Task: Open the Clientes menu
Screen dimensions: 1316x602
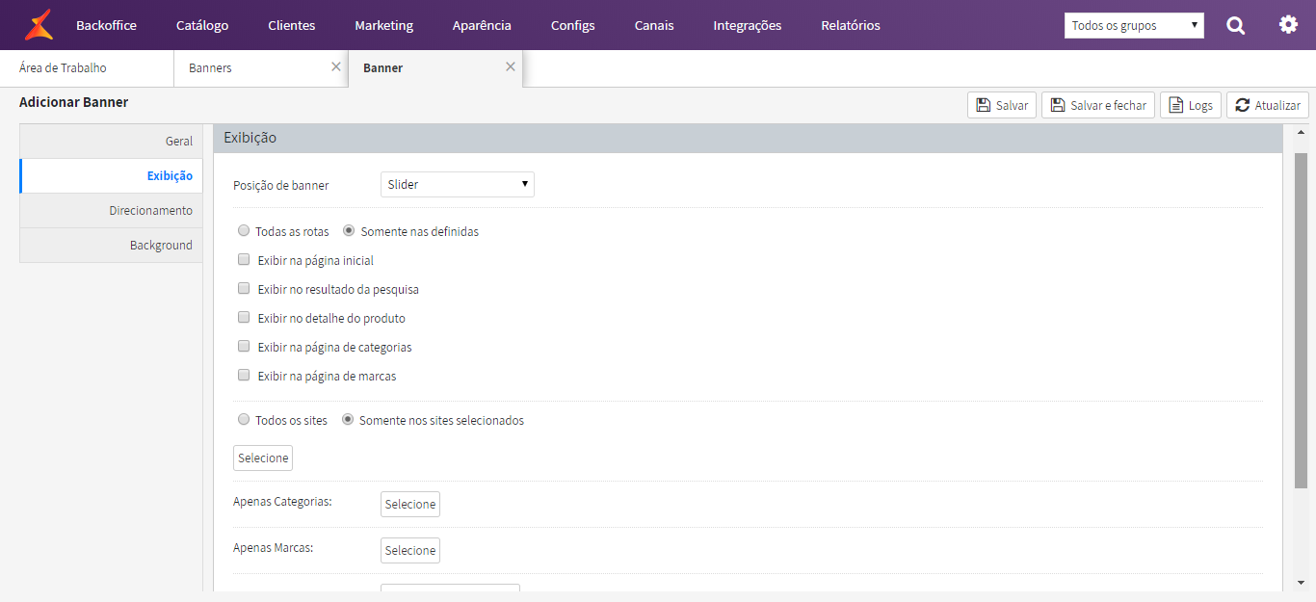Action: [292, 25]
